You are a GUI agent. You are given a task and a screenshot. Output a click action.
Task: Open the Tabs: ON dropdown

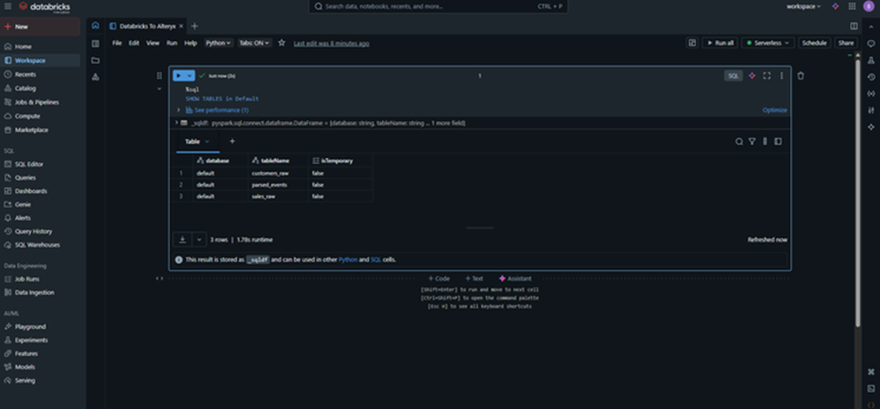[x=255, y=42]
